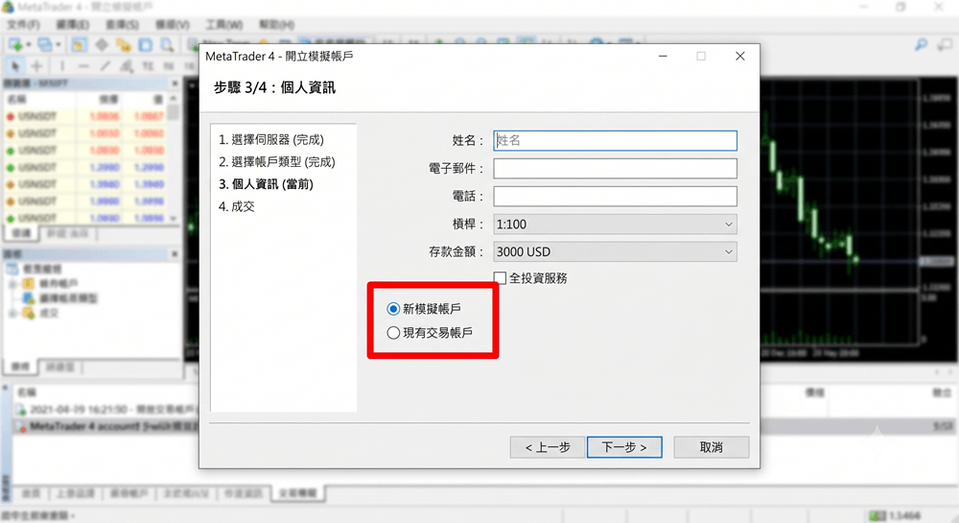Screen dimensions: 959x523
Task: Close the Navigator panel
Action: [x=175, y=253]
